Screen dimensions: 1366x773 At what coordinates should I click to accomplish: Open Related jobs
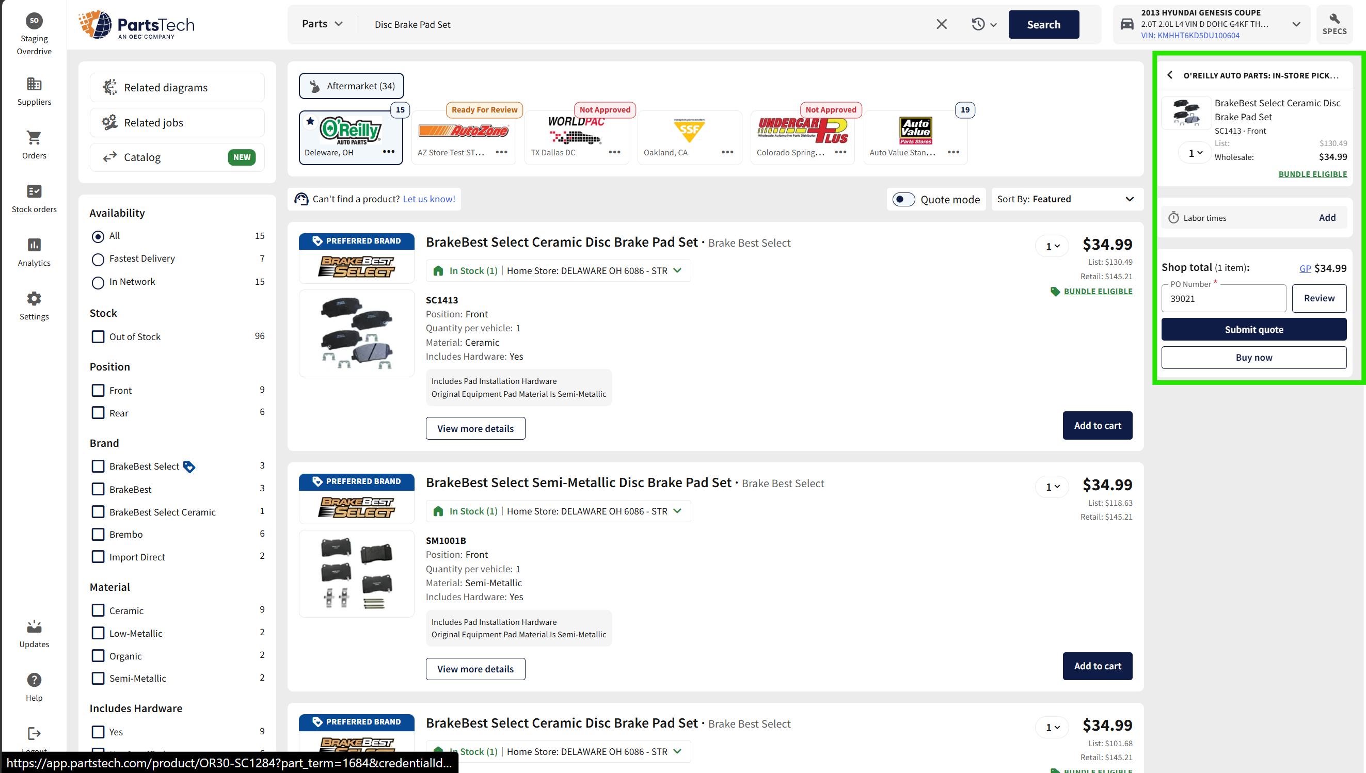pyautogui.click(x=177, y=123)
